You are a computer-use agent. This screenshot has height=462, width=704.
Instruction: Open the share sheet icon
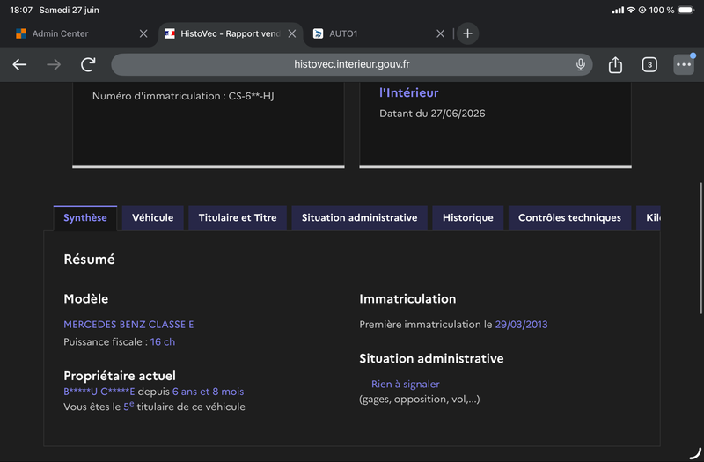click(x=615, y=64)
